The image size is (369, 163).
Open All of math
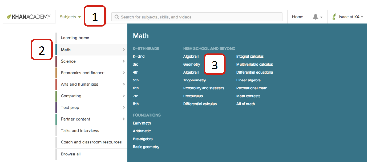coord(246,104)
